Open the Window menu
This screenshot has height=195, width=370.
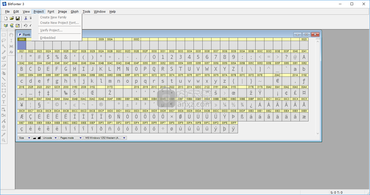[x=100, y=11]
